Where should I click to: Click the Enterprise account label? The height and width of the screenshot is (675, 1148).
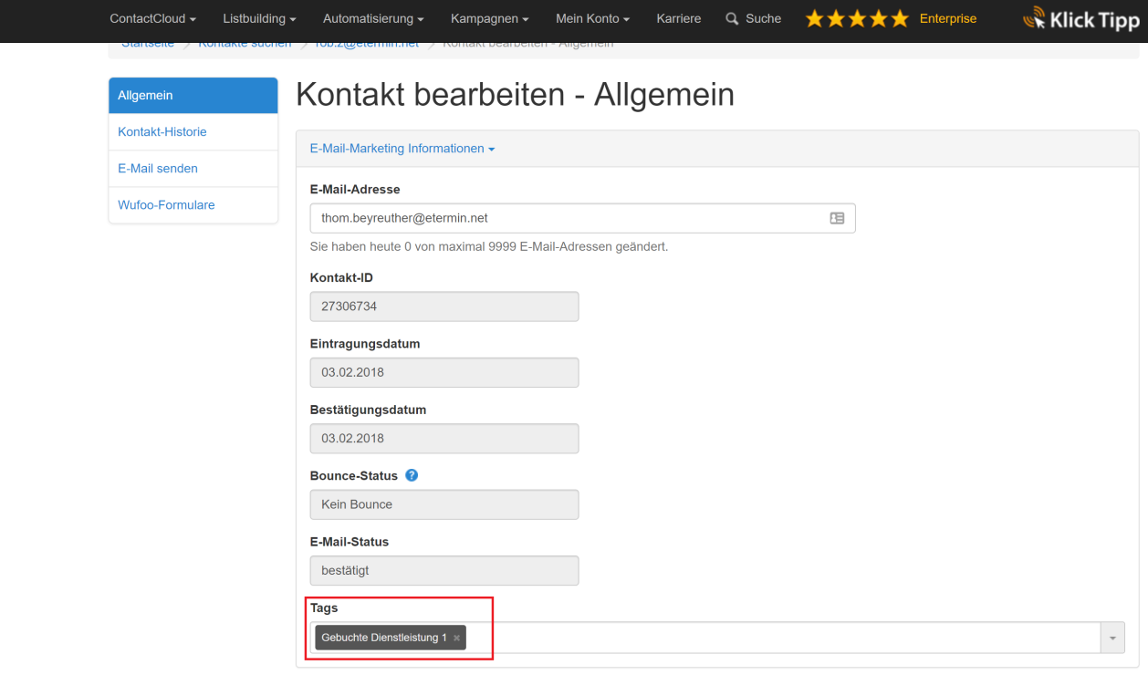[x=947, y=19]
